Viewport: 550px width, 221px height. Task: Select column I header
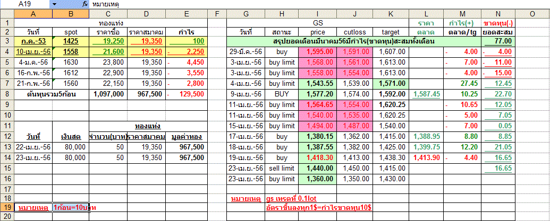pyautogui.click(x=317, y=14)
